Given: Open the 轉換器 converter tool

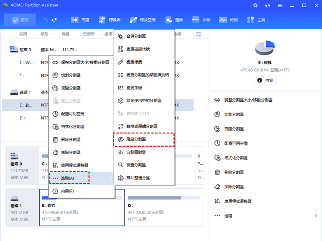Looking at the screenshot, I should 110,20.
